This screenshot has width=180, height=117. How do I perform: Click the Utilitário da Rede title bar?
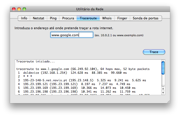tap(90, 9)
